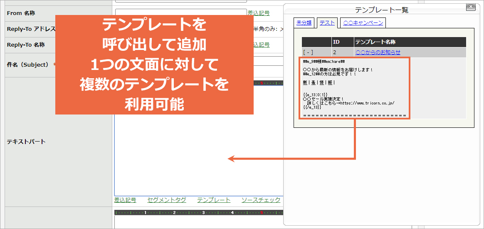Open the セグメントタグ link
Screen dimensions: 484x229
(167, 200)
